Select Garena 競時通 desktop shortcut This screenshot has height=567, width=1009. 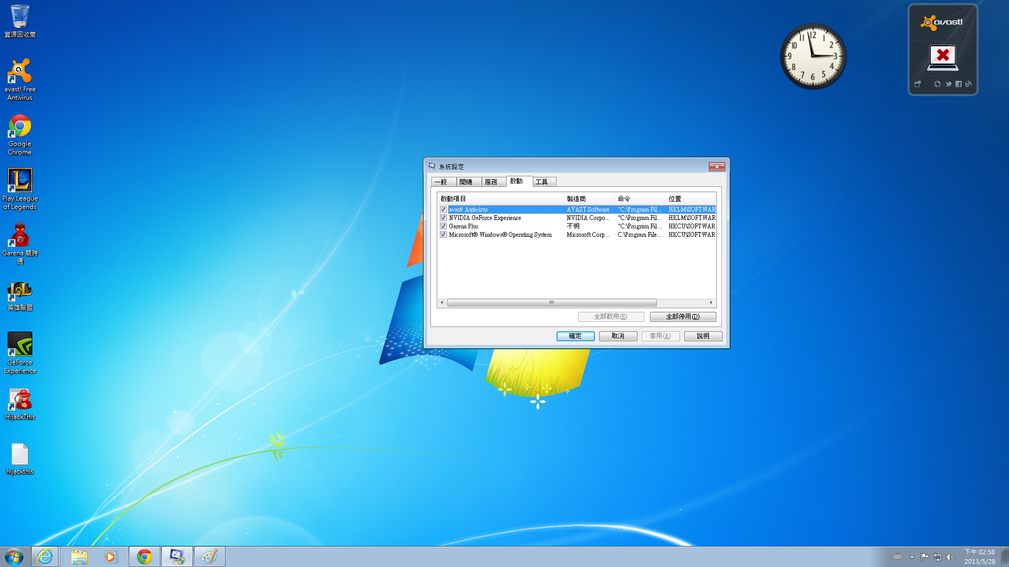point(20,244)
